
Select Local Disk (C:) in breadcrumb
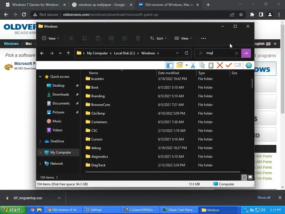124,53
